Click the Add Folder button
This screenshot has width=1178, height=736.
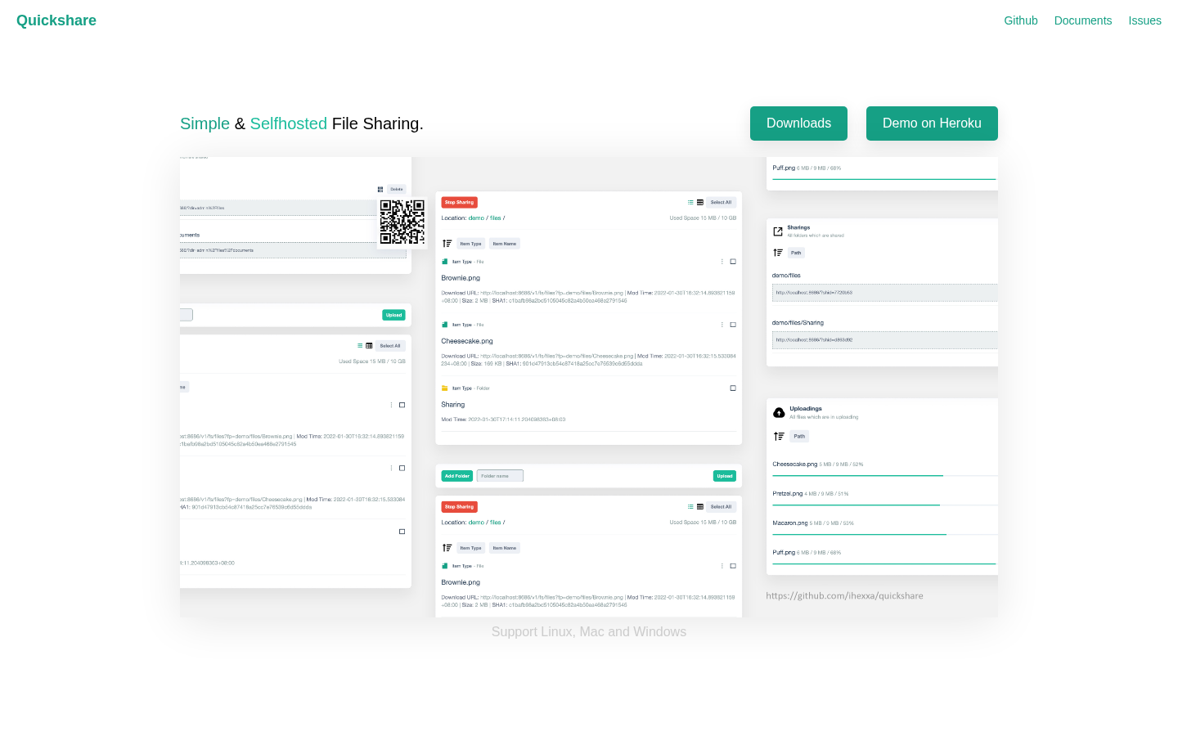pyautogui.click(x=457, y=476)
